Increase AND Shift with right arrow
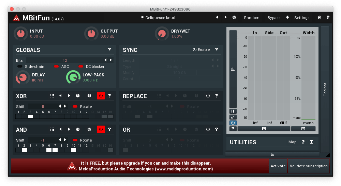341x186 pixels. coord(65,139)
